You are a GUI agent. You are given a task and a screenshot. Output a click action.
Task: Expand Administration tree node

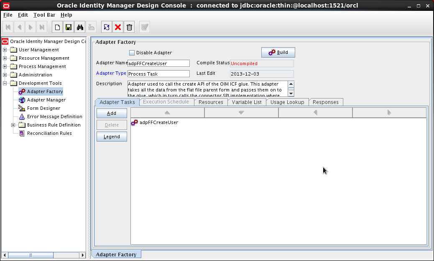click(x=5, y=75)
